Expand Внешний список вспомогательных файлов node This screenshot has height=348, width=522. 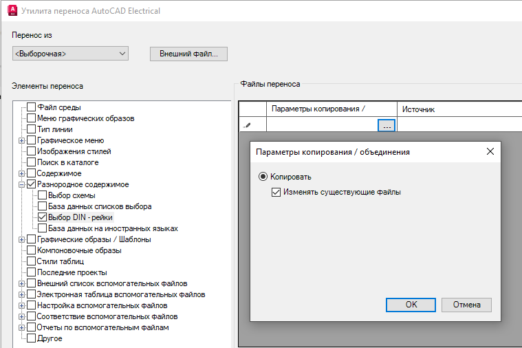21,284
